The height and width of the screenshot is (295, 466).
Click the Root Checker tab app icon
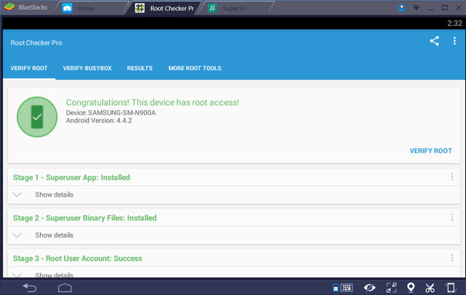click(x=140, y=8)
